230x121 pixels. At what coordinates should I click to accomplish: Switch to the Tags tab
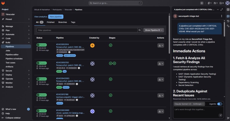click(x=73, y=22)
